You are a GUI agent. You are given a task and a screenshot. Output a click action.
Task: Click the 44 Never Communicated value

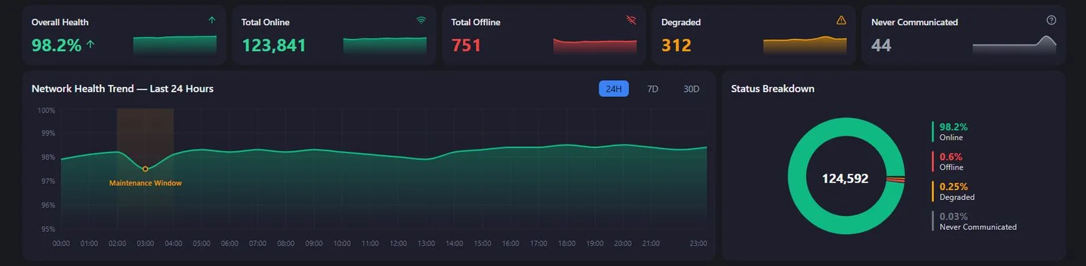[881, 45]
